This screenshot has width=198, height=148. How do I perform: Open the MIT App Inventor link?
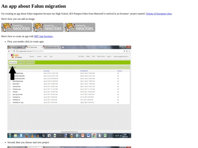point(44,37)
